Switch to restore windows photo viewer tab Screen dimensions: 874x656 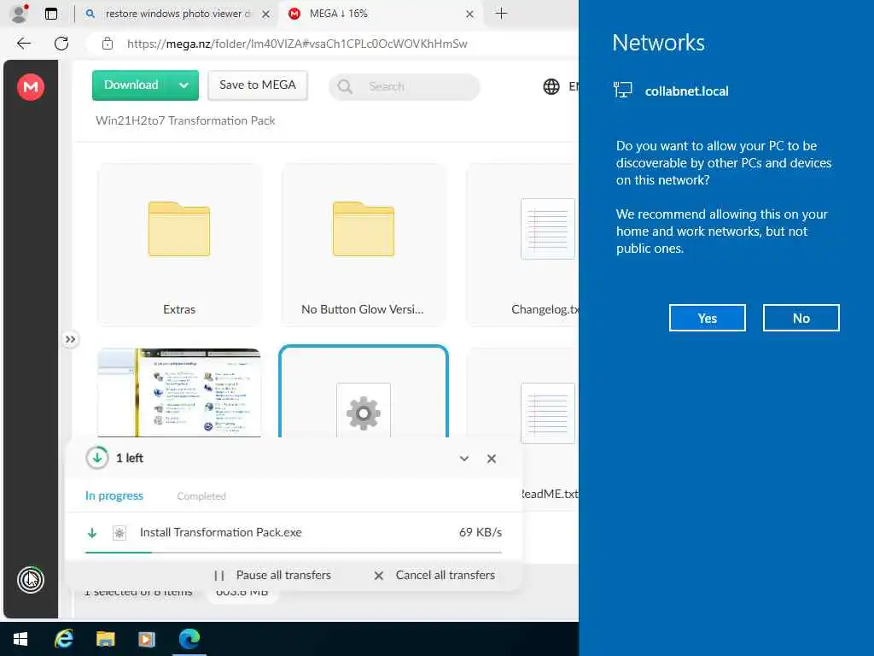177,14
